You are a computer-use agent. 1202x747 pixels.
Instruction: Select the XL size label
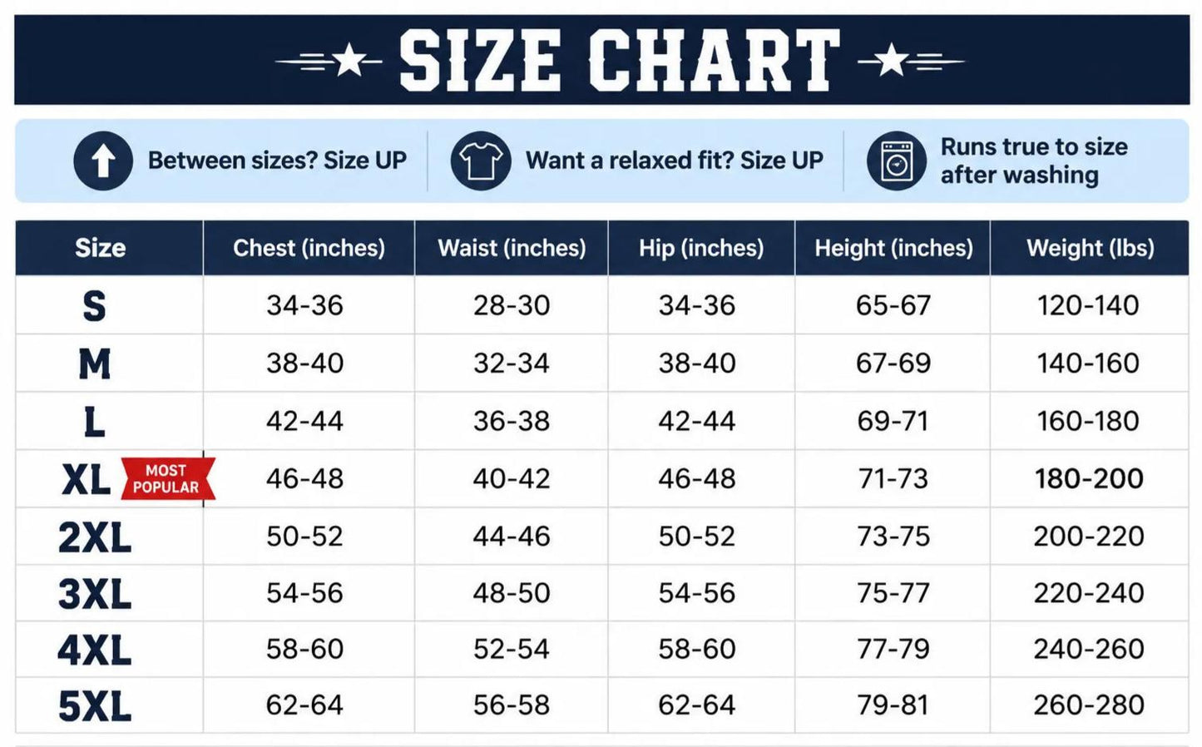pos(87,479)
